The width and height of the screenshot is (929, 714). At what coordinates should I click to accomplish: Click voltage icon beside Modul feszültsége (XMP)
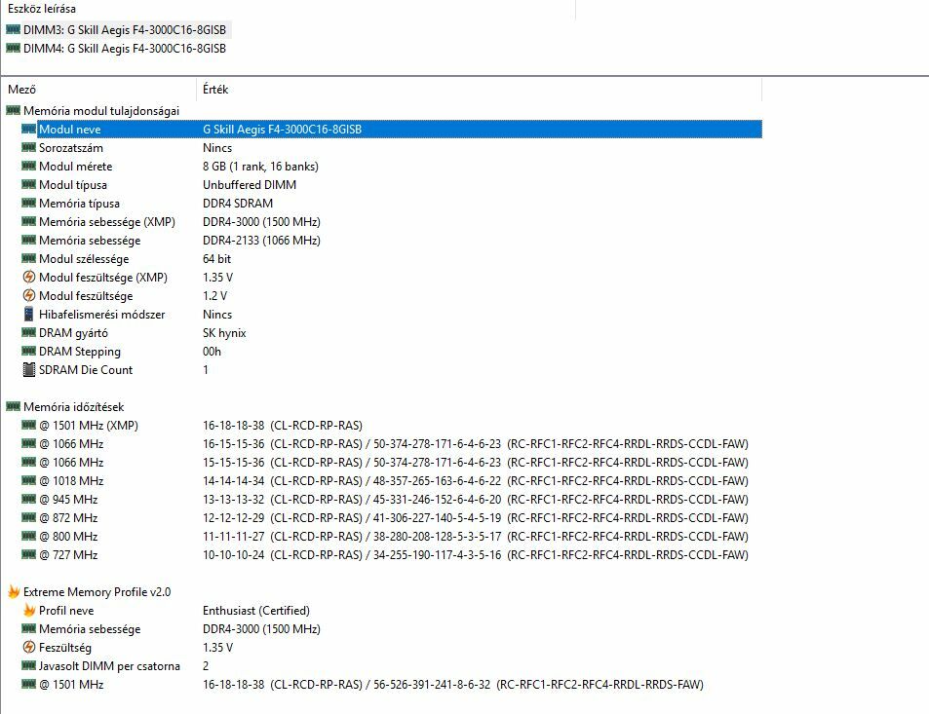pyautogui.click(x=28, y=277)
